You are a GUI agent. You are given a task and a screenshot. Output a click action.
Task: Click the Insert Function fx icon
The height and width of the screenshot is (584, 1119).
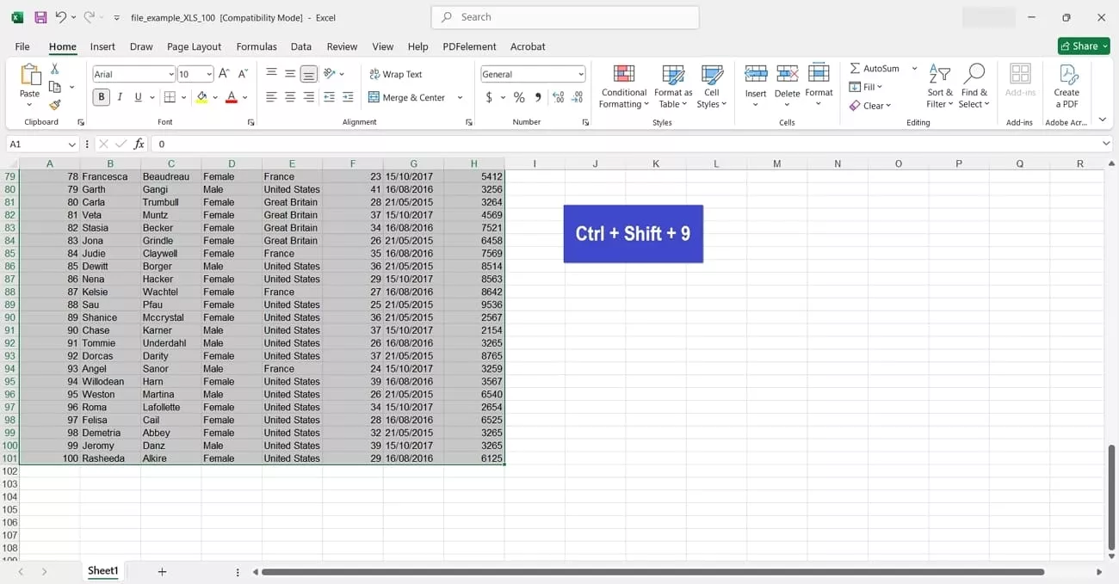point(139,144)
